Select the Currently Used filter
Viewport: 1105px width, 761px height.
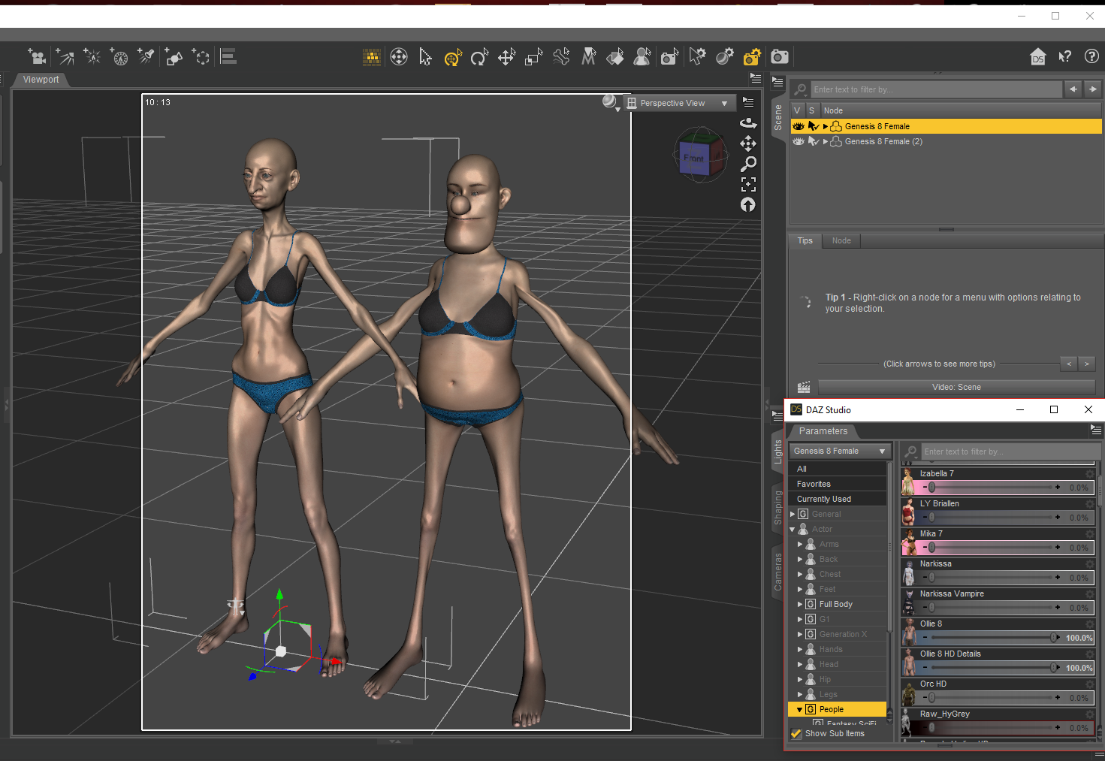pyautogui.click(x=823, y=499)
